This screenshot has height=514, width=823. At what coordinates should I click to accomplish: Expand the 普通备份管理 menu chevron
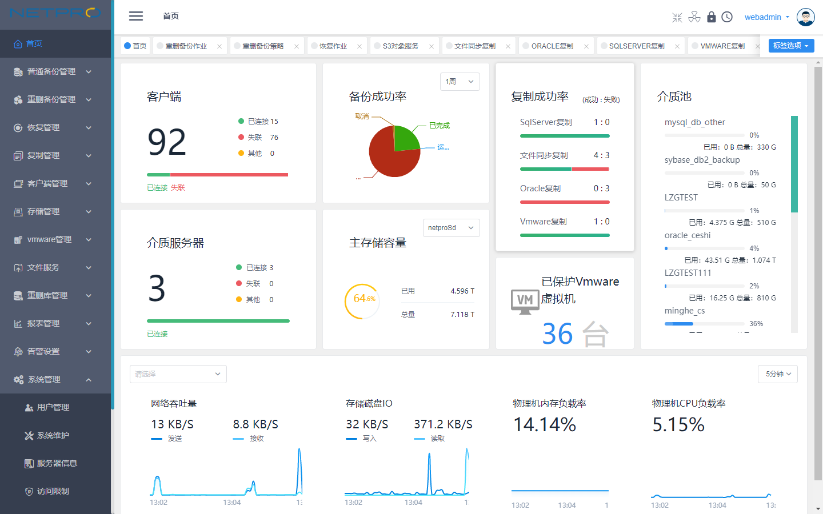coord(89,71)
